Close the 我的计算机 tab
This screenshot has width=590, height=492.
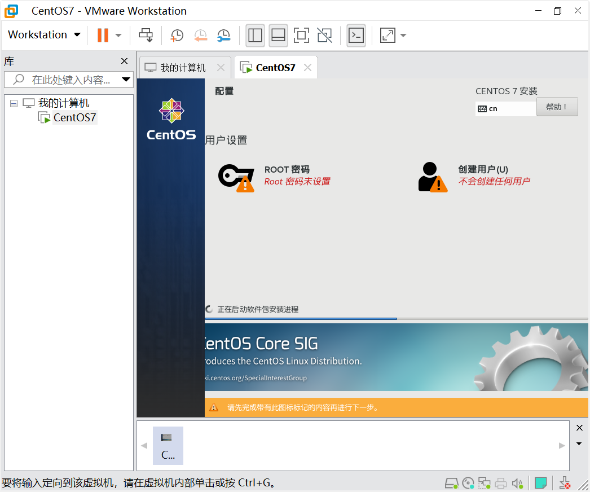pyautogui.click(x=221, y=68)
